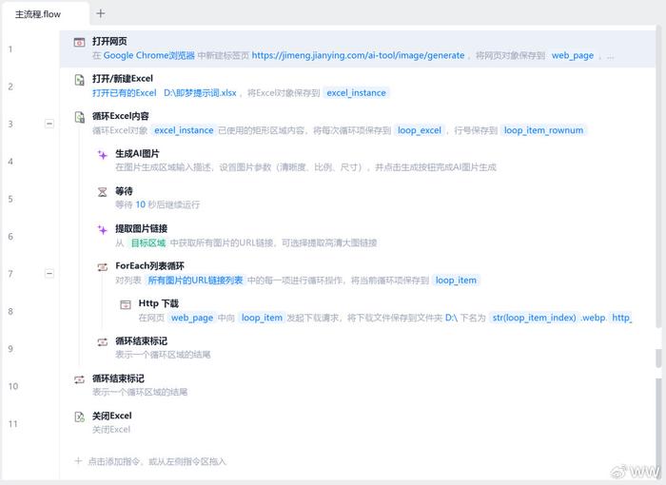The width and height of the screenshot is (666, 485).
Task: Click the 生成AI图片 sparkle icon
Action: (x=103, y=155)
